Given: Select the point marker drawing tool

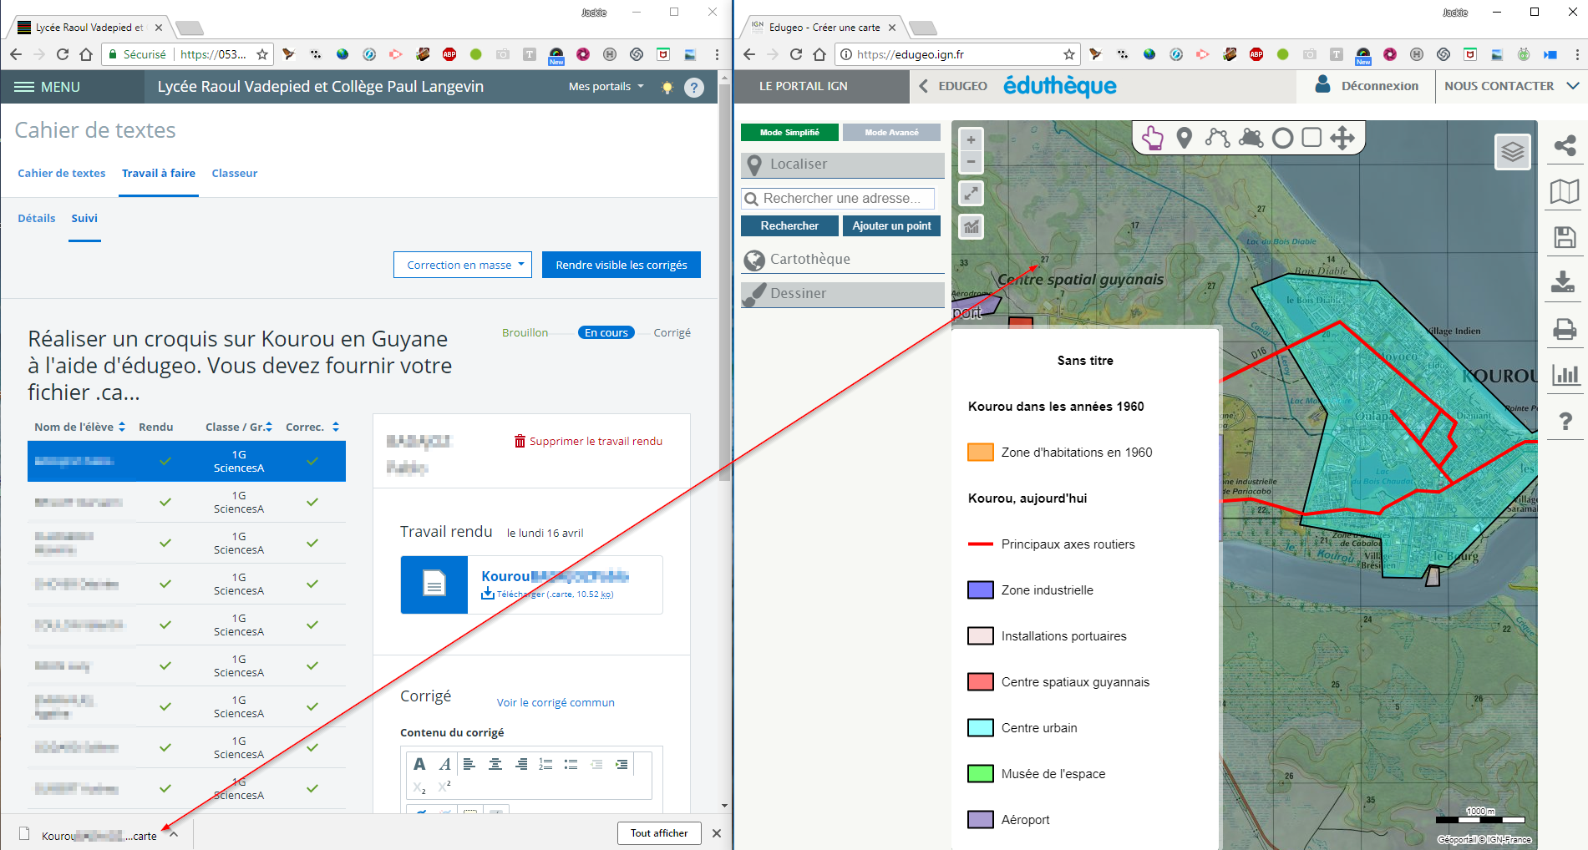Looking at the screenshot, I should 1184,138.
